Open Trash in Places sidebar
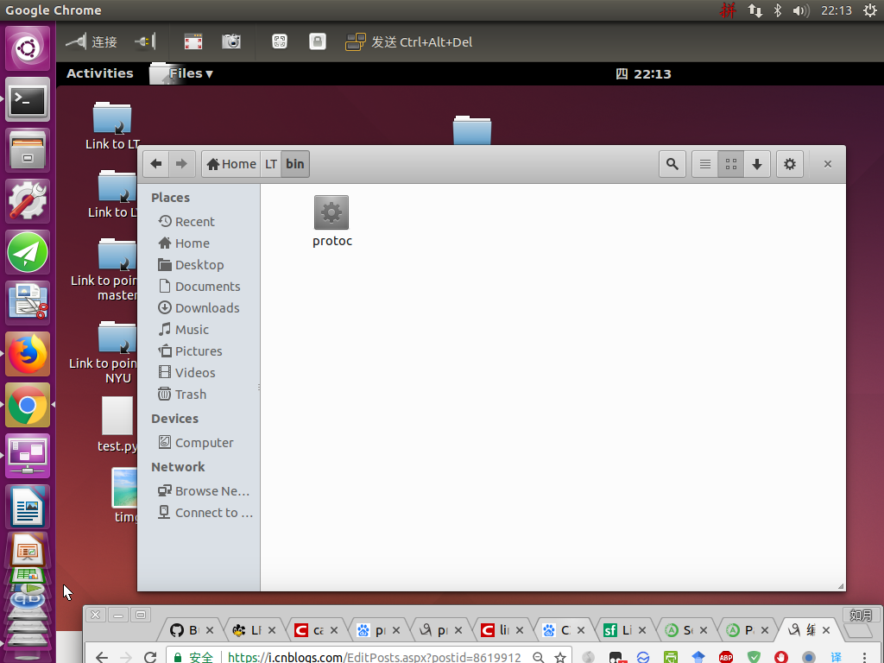 199,394
